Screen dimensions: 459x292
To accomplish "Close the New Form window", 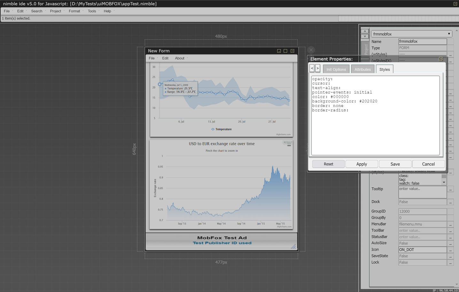I will click(x=292, y=51).
